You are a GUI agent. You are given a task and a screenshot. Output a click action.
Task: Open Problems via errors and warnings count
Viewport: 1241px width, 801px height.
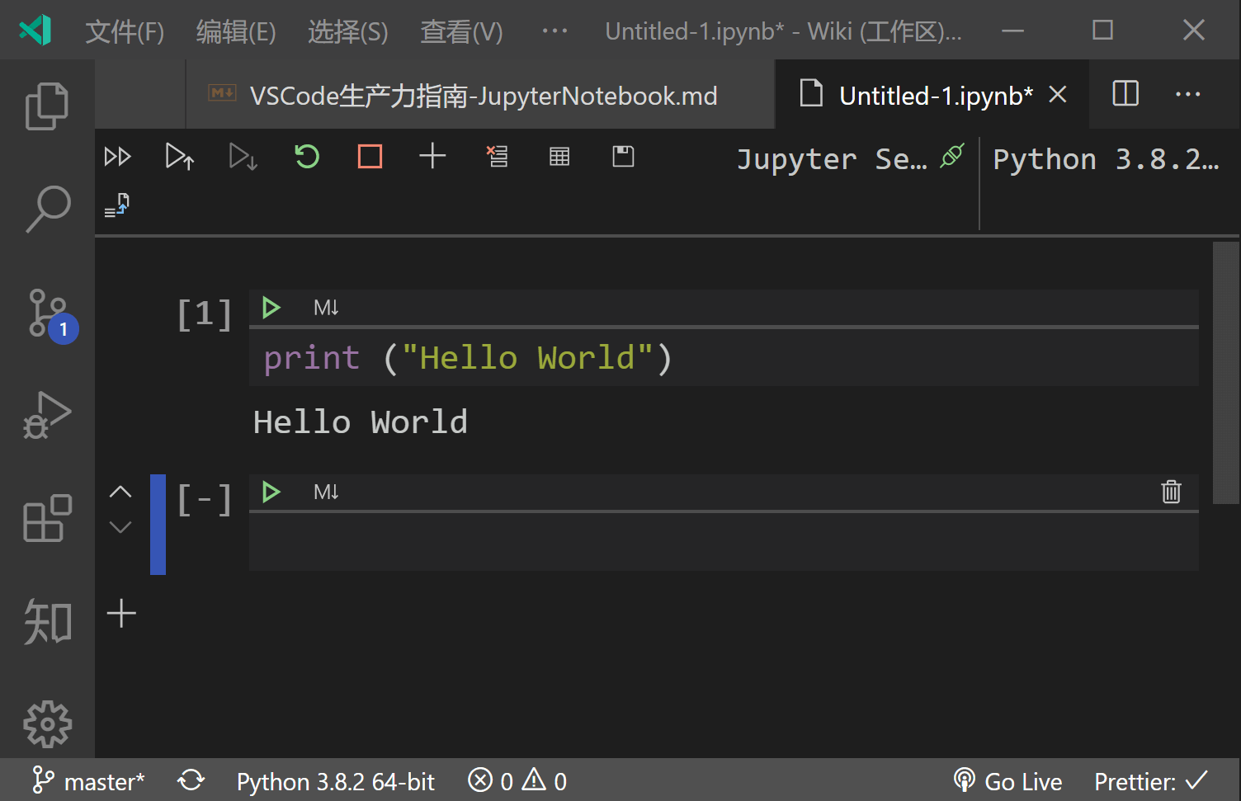(517, 780)
